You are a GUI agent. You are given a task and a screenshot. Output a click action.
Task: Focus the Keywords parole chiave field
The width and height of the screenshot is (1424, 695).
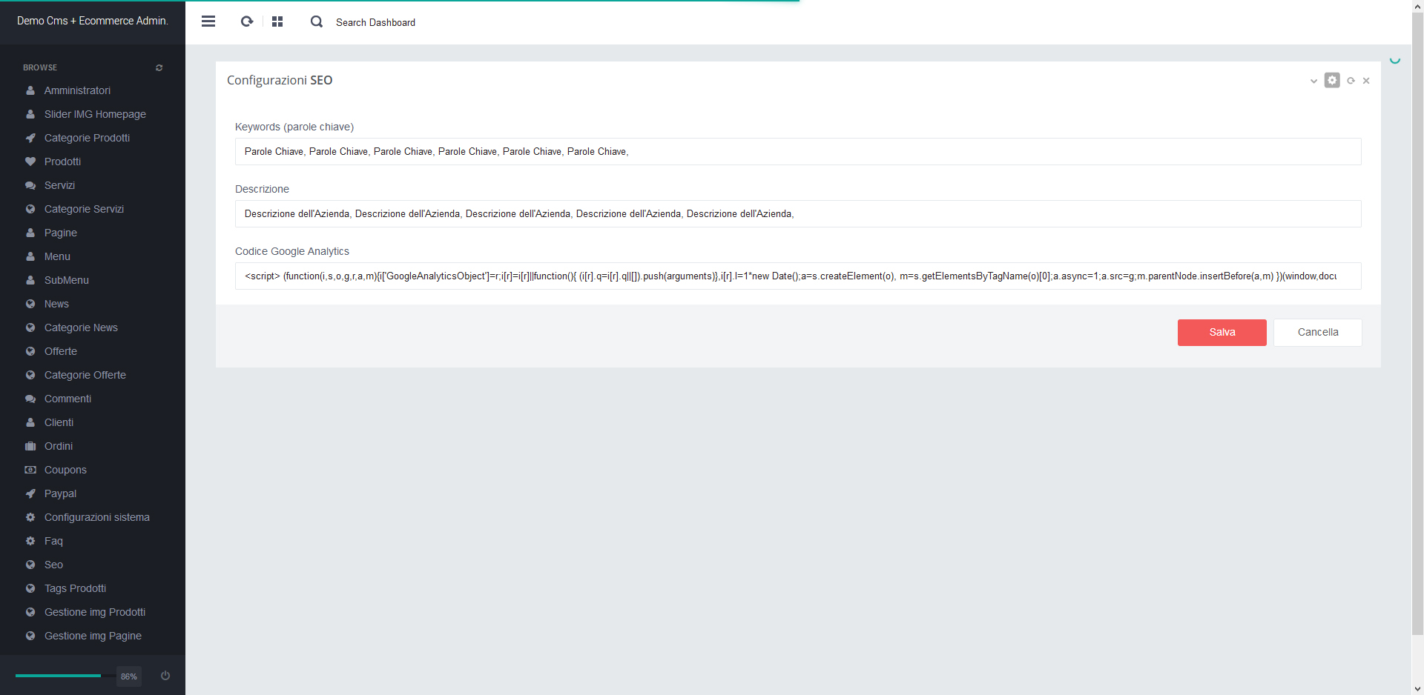pyautogui.click(x=797, y=152)
